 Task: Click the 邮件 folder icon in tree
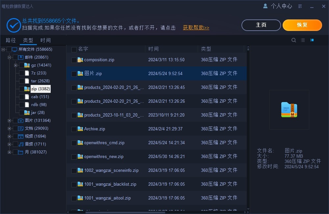pyautogui.click(x=20, y=57)
